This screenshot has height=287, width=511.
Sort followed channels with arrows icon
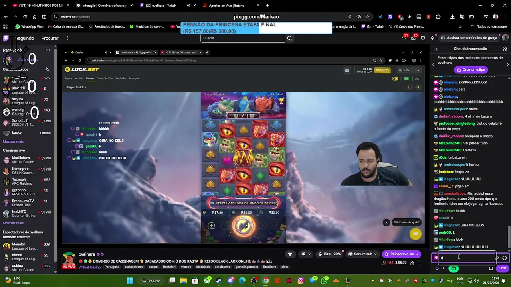[47, 69]
